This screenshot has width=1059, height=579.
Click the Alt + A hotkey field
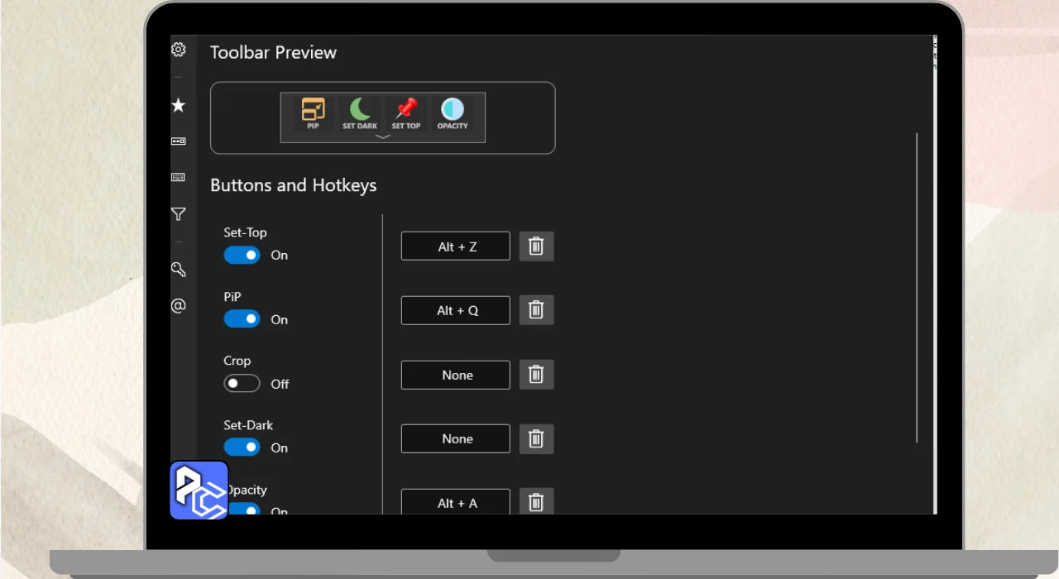[456, 501]
